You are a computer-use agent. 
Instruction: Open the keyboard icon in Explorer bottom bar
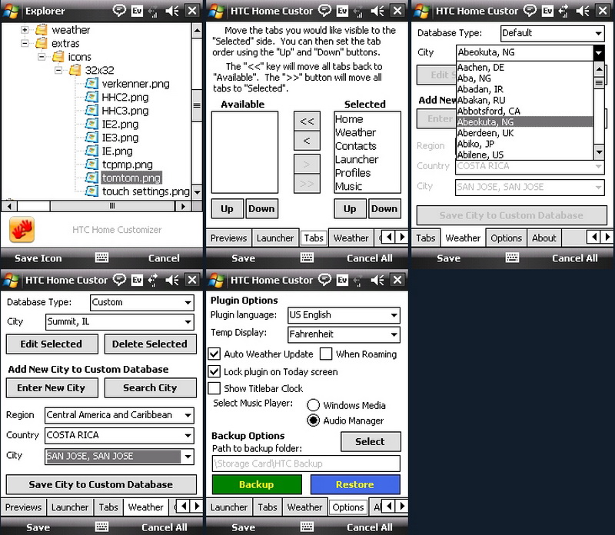pyautogui.click(x=101, y=258)
